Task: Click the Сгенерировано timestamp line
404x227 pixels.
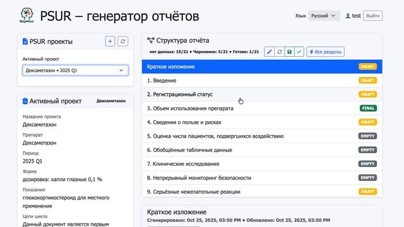Action: pos(239,220)
